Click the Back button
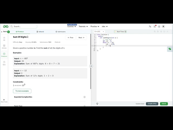Image resolution: width=173 pixels, height=130 pixels. (x=4, y=32)
